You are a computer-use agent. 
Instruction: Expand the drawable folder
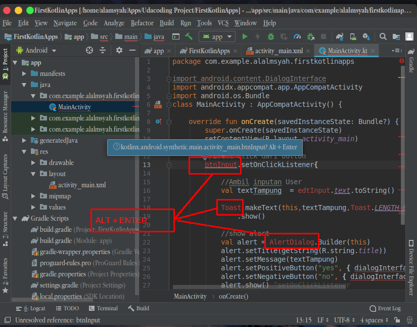click(x=33, y=162)
